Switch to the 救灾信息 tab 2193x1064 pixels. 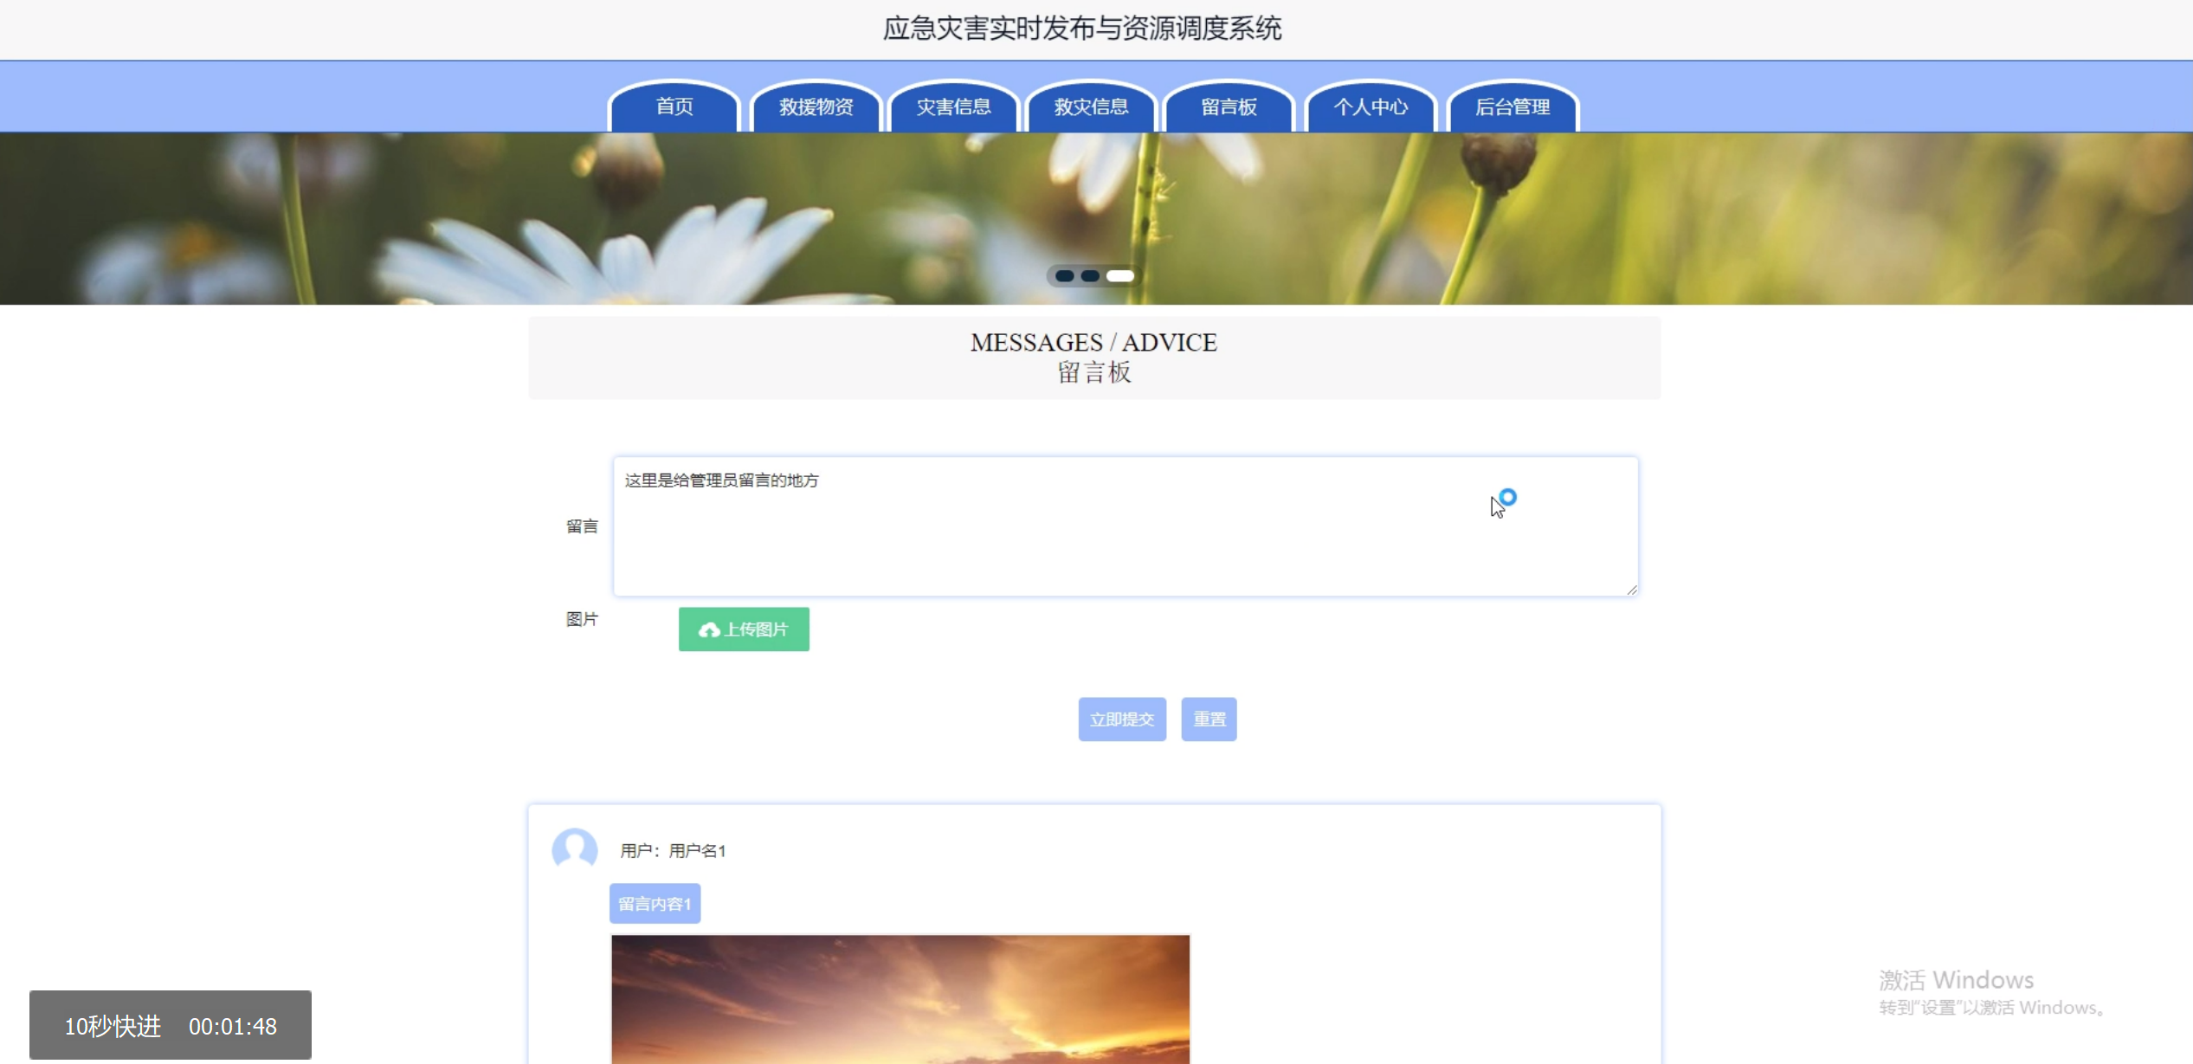(x=1091, y=106)
